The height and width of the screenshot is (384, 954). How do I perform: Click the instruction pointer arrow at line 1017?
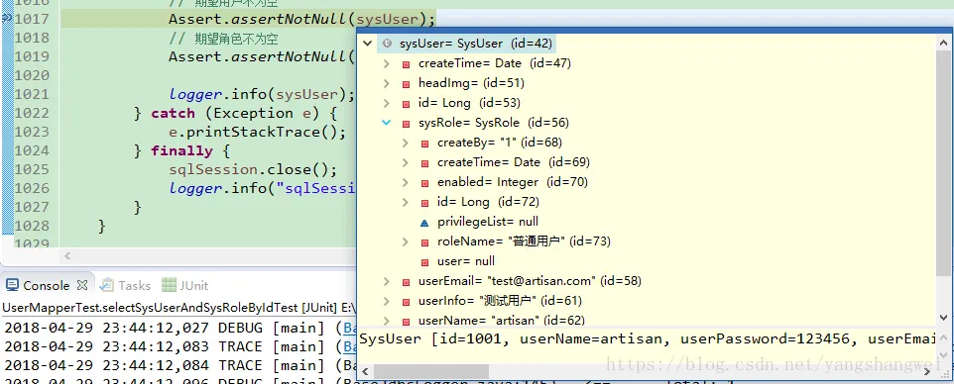(x=7, y=18)
